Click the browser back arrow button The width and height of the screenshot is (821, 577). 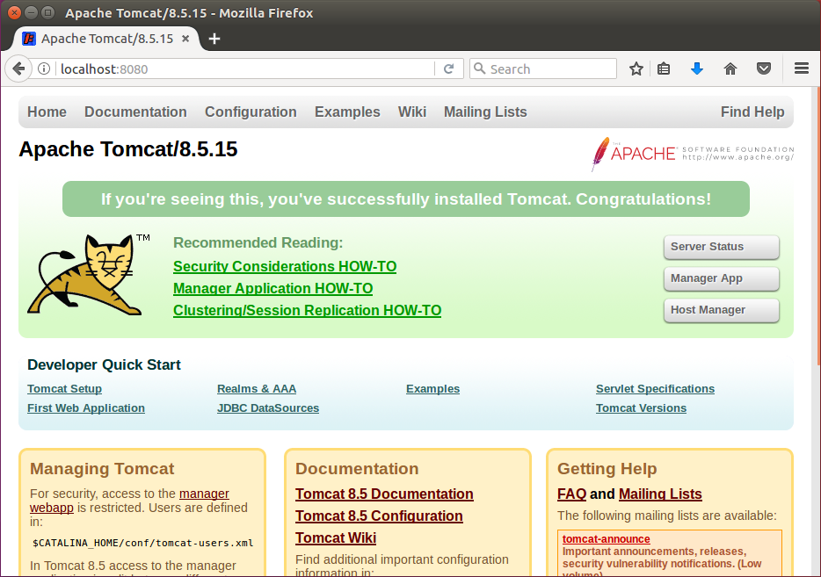[18, 69]
